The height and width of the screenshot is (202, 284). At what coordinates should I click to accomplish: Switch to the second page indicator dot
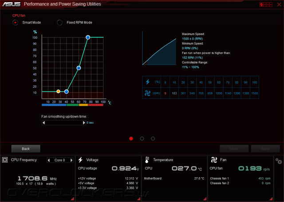[x=142, y=139]
